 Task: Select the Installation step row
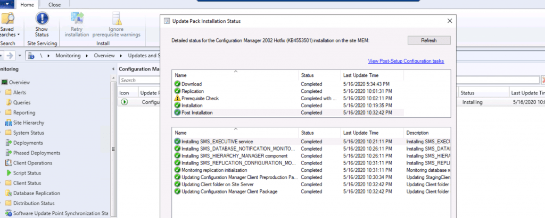pyautogui.click(x=288, y=106)
